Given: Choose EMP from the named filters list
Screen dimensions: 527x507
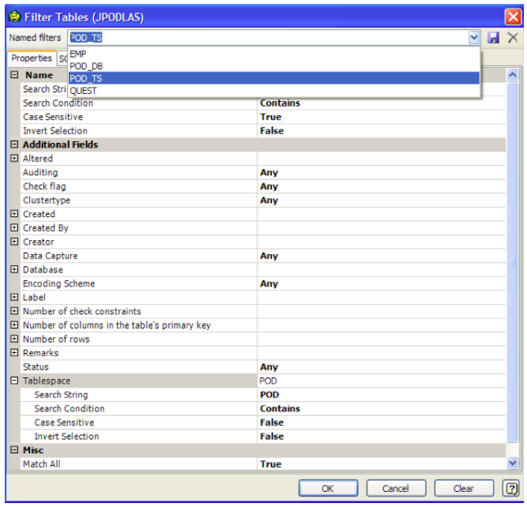Looking at the screenshot, I should (x=273, y=54).
